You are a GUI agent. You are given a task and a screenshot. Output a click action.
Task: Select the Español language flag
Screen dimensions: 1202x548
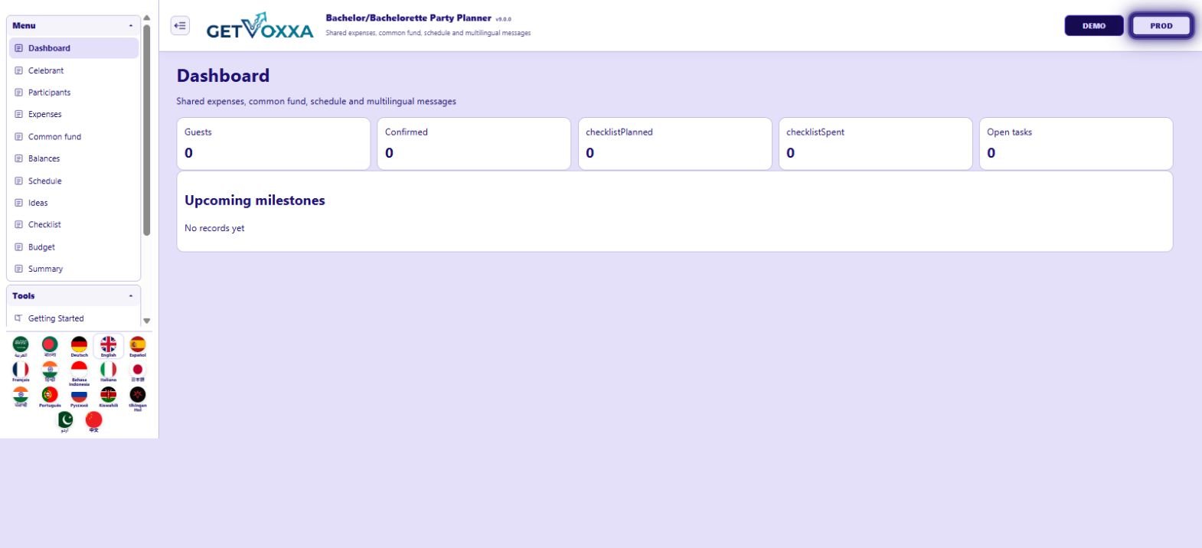pos(138,346)
